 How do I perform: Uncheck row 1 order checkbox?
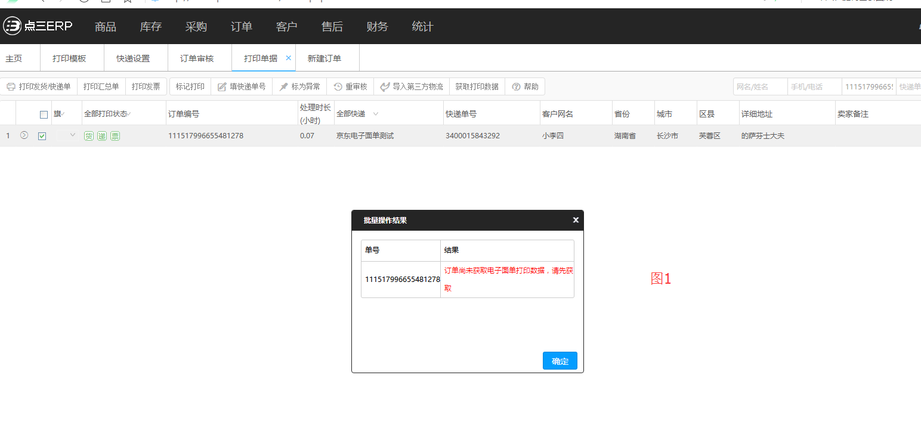pos(42,136)
